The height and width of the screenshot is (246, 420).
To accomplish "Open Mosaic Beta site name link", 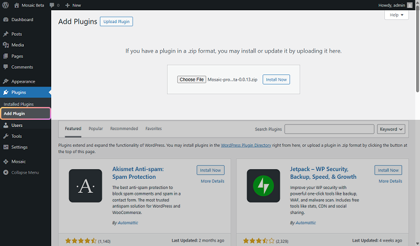I will [x=33, y=5].
